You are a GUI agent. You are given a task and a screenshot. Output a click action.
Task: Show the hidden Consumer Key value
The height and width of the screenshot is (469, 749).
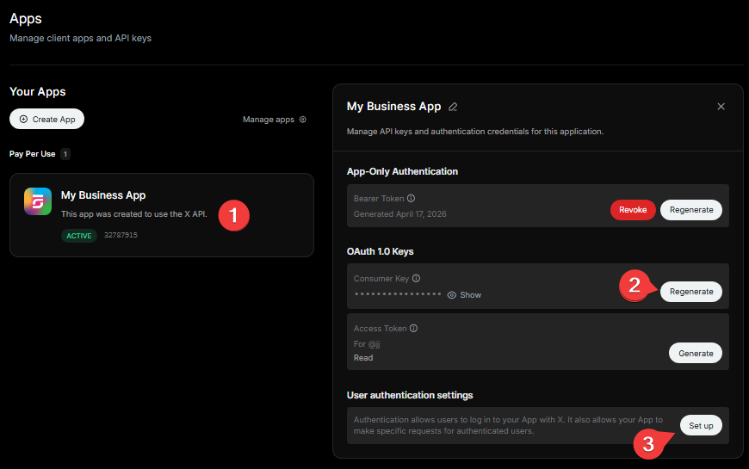click(464, 294)
